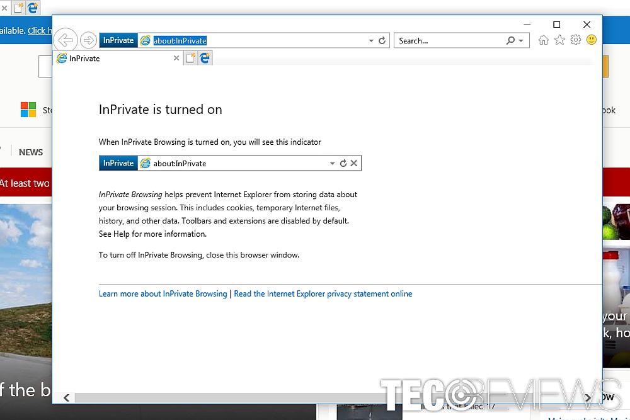Click the 'Click h' link in background notification
The width and height of the screenshot is (630, 420).
(40, 30)
